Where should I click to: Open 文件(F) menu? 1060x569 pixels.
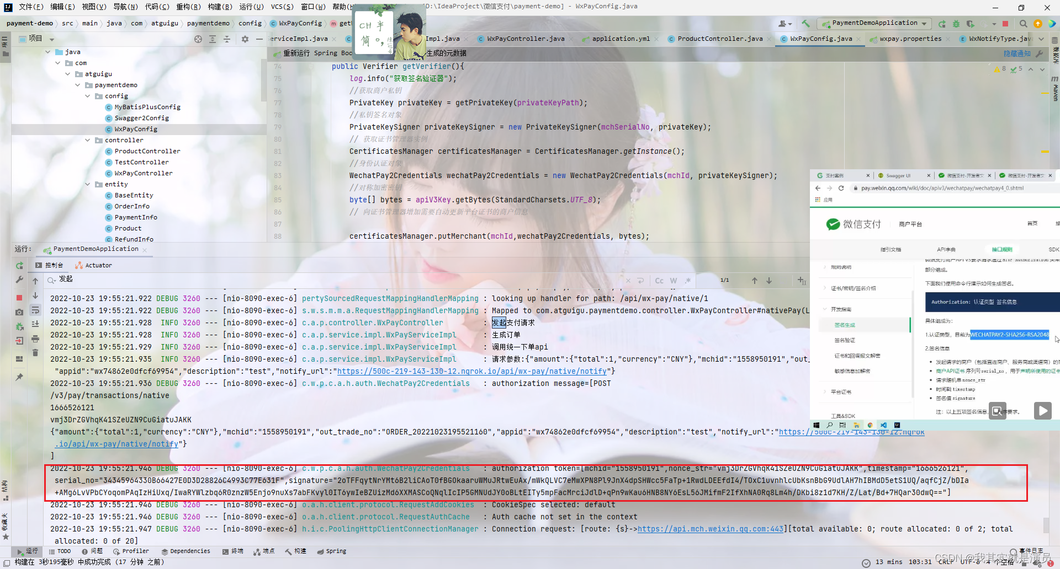click(31, 7)
